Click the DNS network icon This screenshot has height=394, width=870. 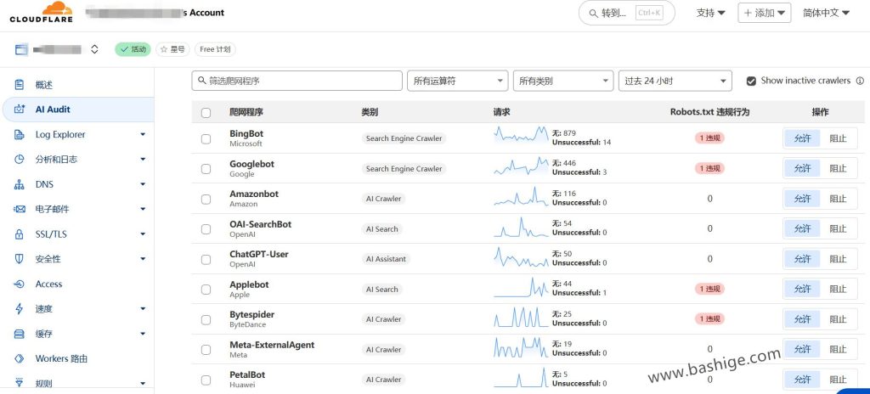[20, 184]
